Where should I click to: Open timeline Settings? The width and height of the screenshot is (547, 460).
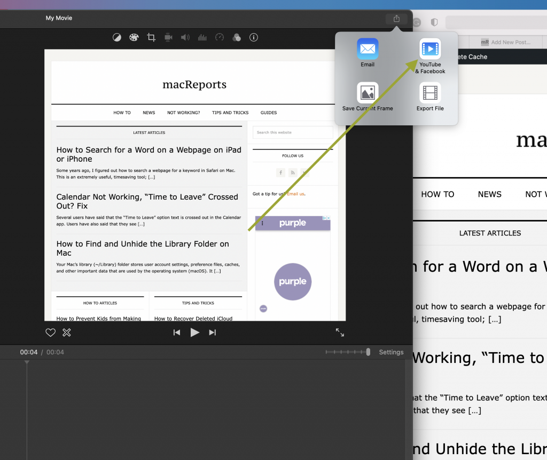(391, 352)
